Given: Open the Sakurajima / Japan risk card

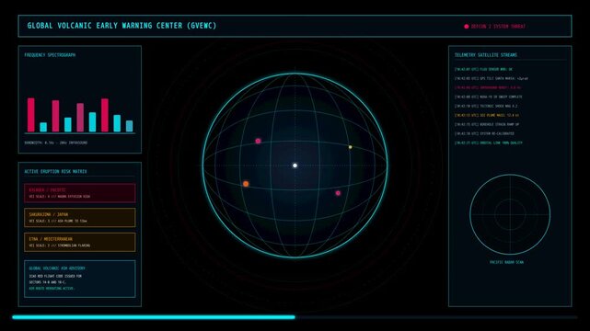Looking at the screenshot, I should coord(80,218).
